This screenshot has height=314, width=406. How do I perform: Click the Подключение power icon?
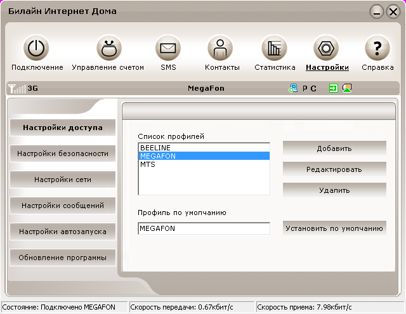click(x=36, y=48)
